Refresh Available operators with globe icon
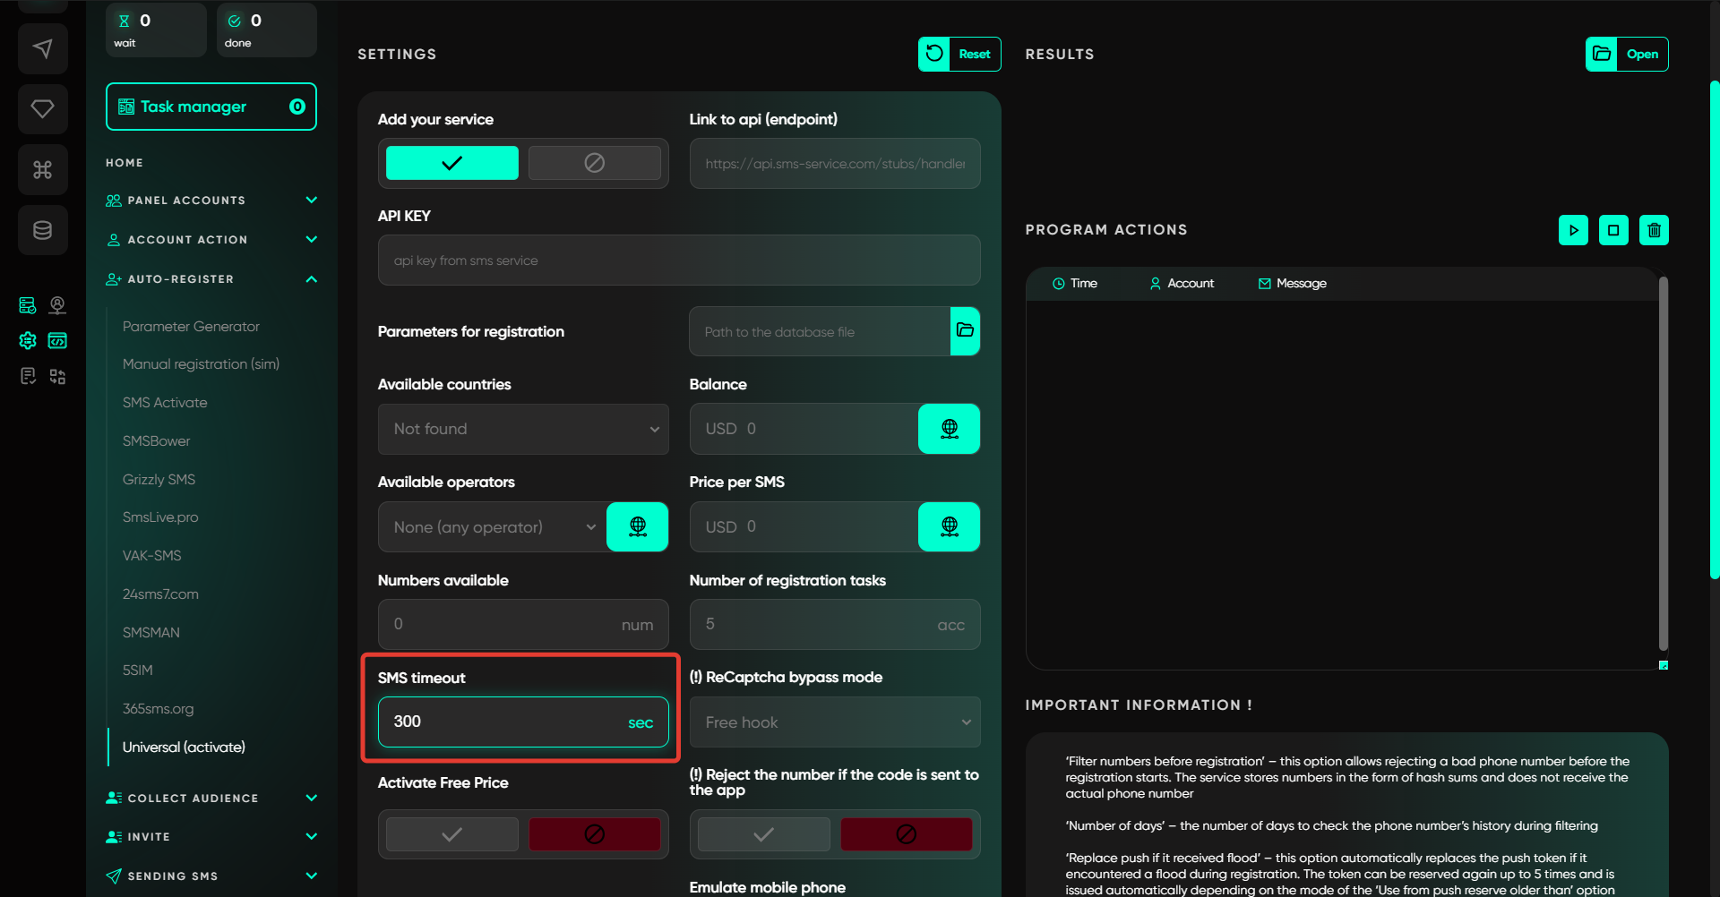 click(x=637, y=526)
